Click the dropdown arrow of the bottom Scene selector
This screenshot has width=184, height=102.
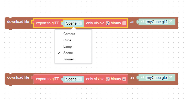pyautogui.click(x=79, y=79)
